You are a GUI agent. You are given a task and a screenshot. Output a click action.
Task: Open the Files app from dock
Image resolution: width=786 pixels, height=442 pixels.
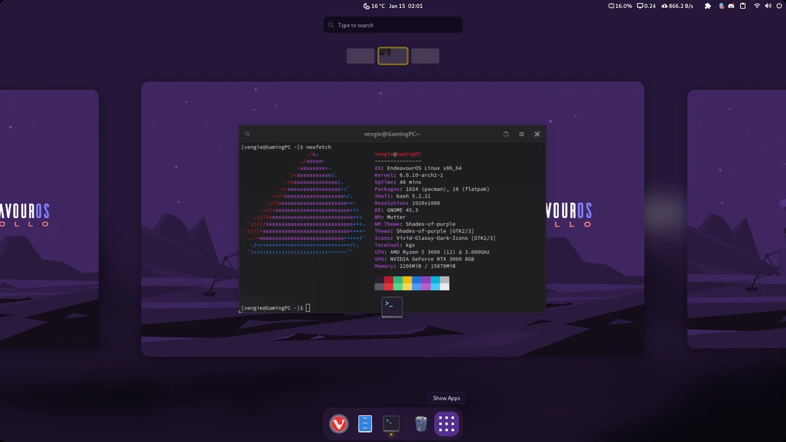pos(365,424)
